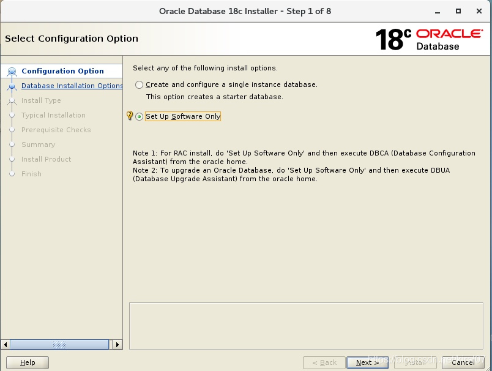Click the empty message text area at the bottom
Image resolution: width=492 pixels, height=371 pixels.
(306, 326)
